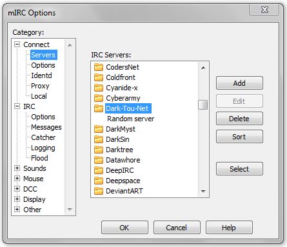Click the DarkSin folder icon

coord(99,139)
